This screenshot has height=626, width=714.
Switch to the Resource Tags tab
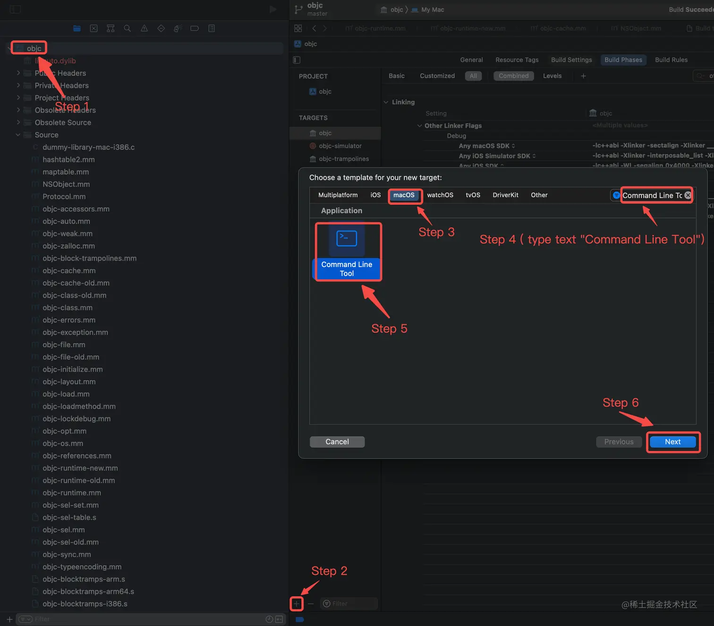[517, 60]
